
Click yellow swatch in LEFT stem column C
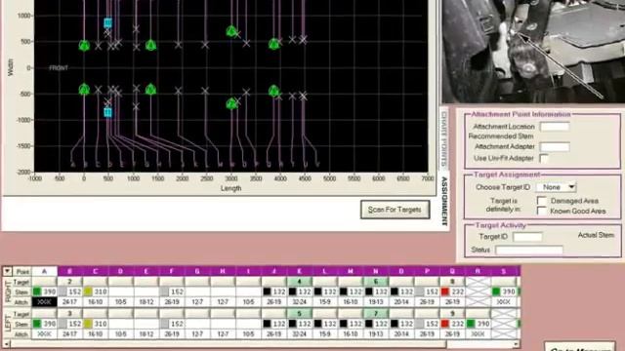[x=88, y=324]
